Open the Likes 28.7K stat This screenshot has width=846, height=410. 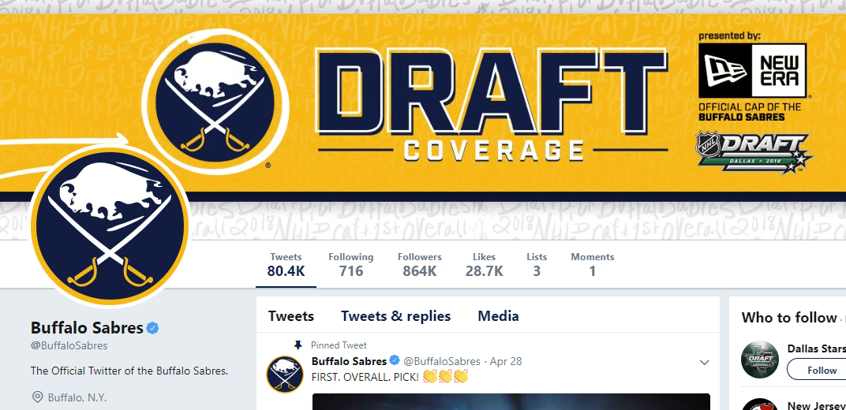[484, 264]
